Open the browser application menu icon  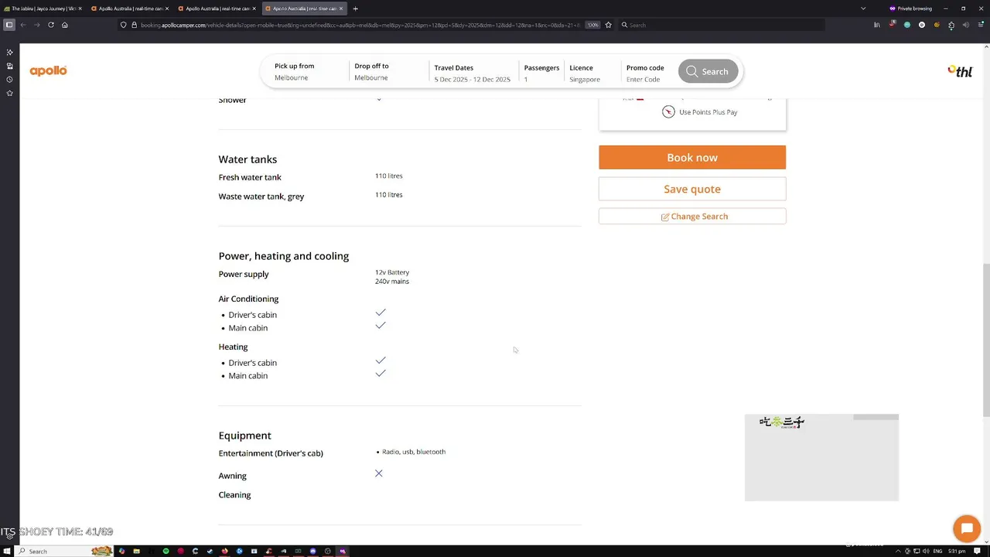[980, 25]
